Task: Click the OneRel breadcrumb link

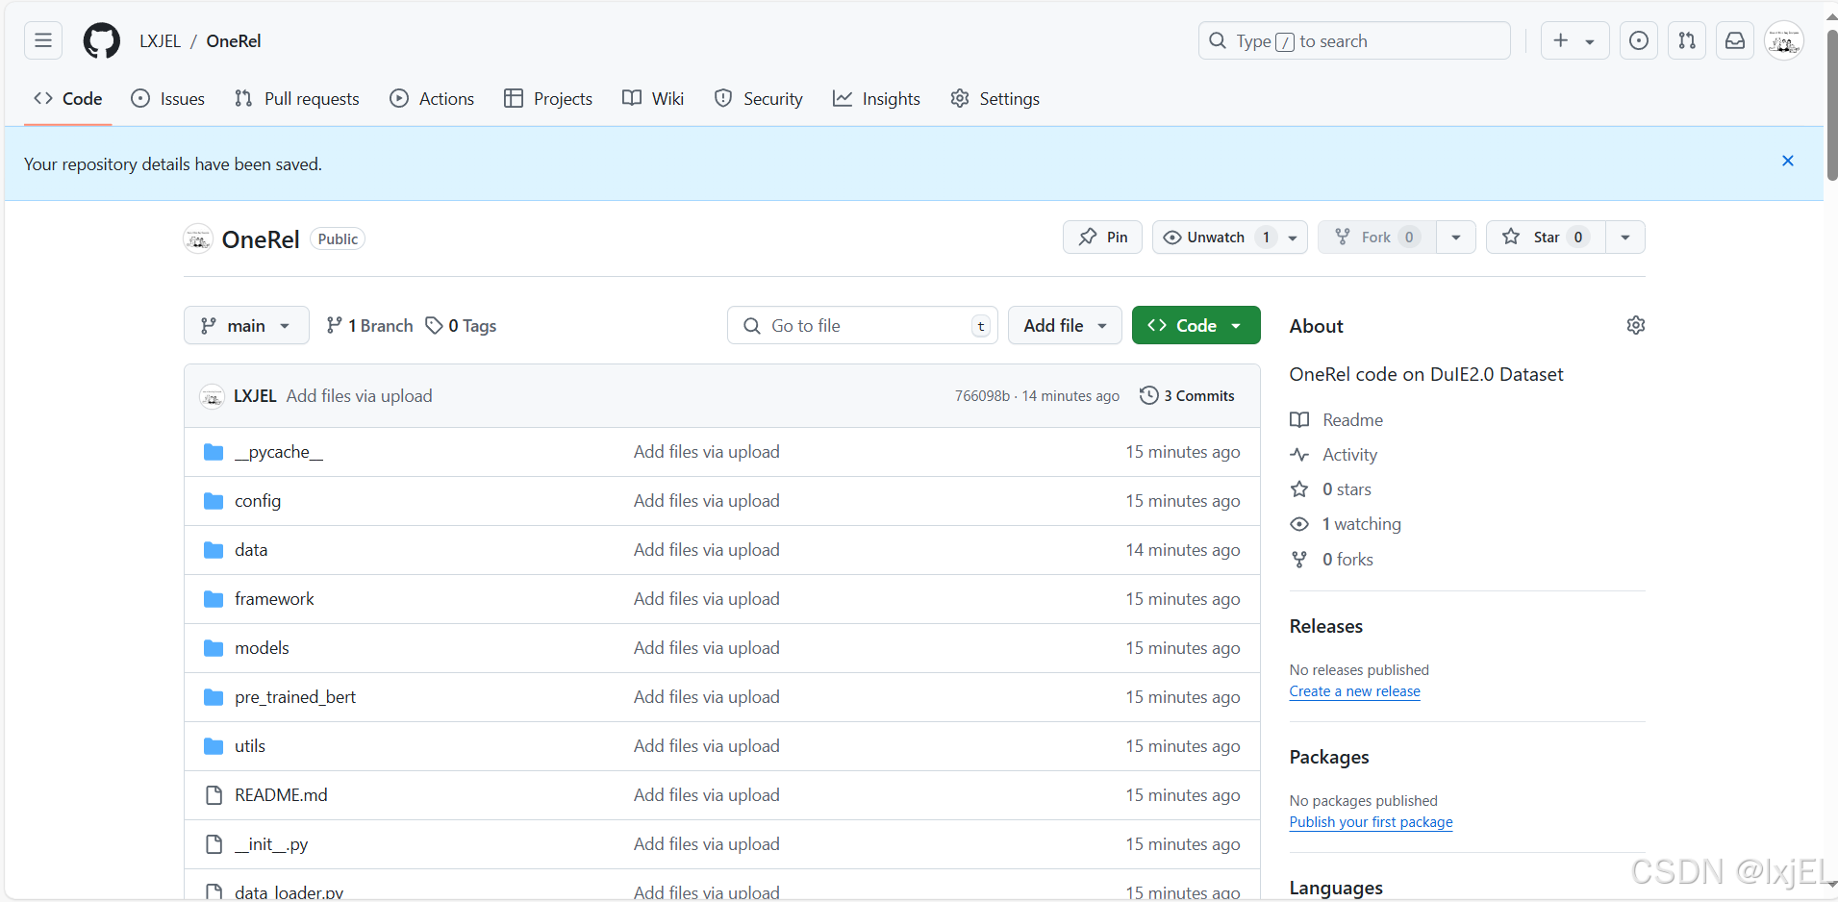Action: (234, 41)
